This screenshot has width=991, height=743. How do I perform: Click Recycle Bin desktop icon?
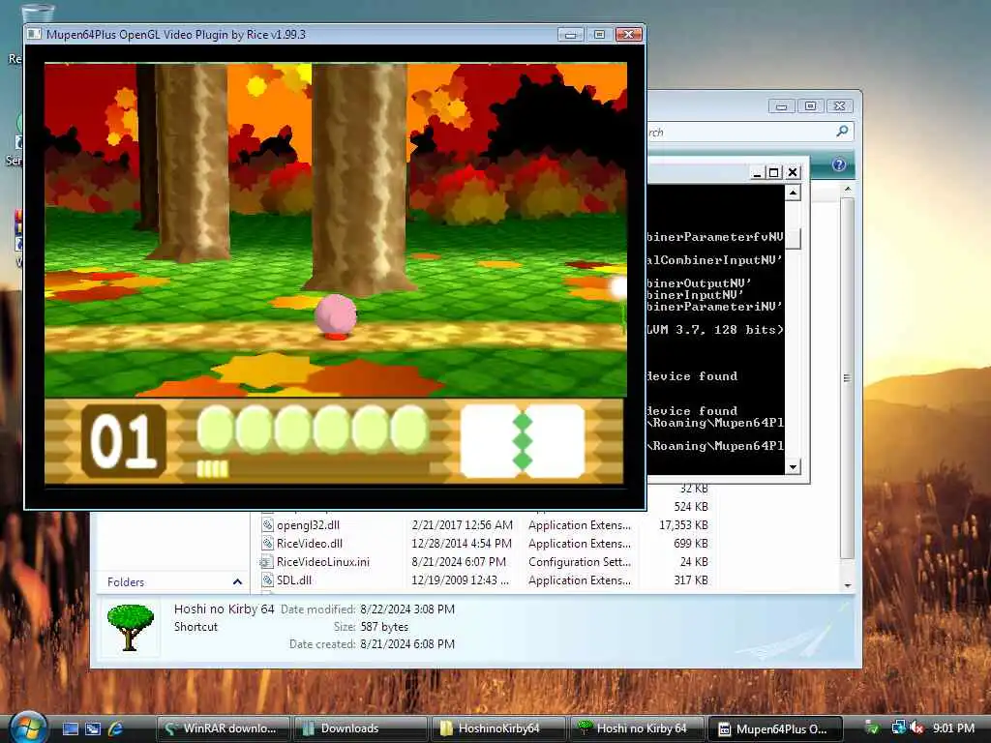[x=37, y=14]
